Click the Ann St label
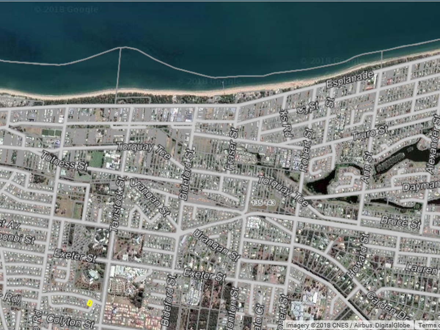 (367, 168)
